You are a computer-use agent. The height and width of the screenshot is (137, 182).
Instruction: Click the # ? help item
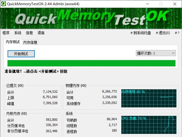177,33
